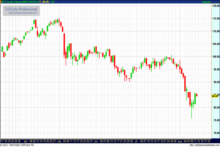Click the large red candlestick in early May
Viewport: 220px width, 147px height.
click(x=64, y=44)
